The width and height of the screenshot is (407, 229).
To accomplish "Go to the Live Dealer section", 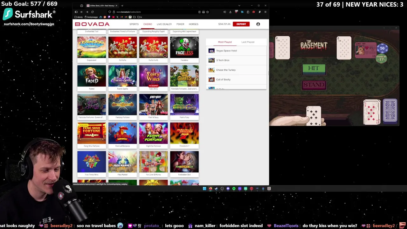I will (164, 24).
